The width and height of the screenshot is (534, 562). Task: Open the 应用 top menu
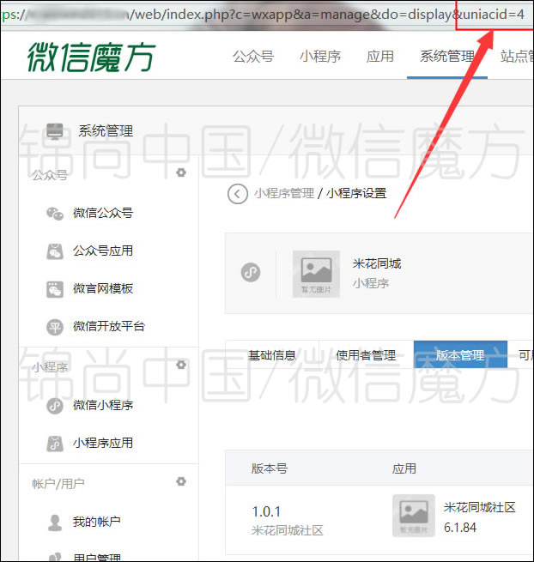click(x=380, y=57)
